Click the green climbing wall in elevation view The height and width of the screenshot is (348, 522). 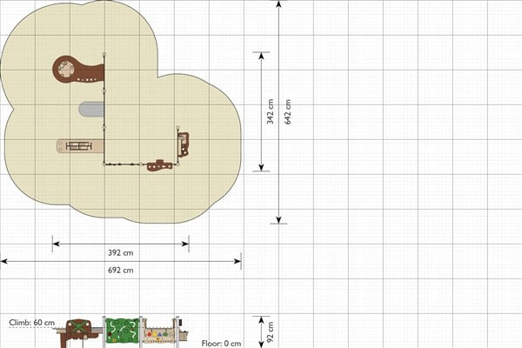122,331
